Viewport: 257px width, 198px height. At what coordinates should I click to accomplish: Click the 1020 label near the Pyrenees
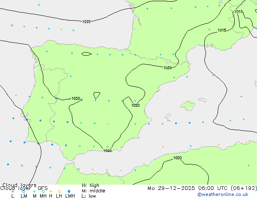point(167,67)
